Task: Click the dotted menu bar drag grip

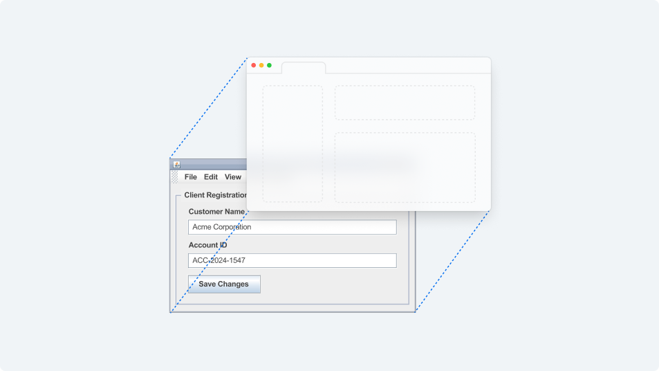Action: tap(174, 177)
